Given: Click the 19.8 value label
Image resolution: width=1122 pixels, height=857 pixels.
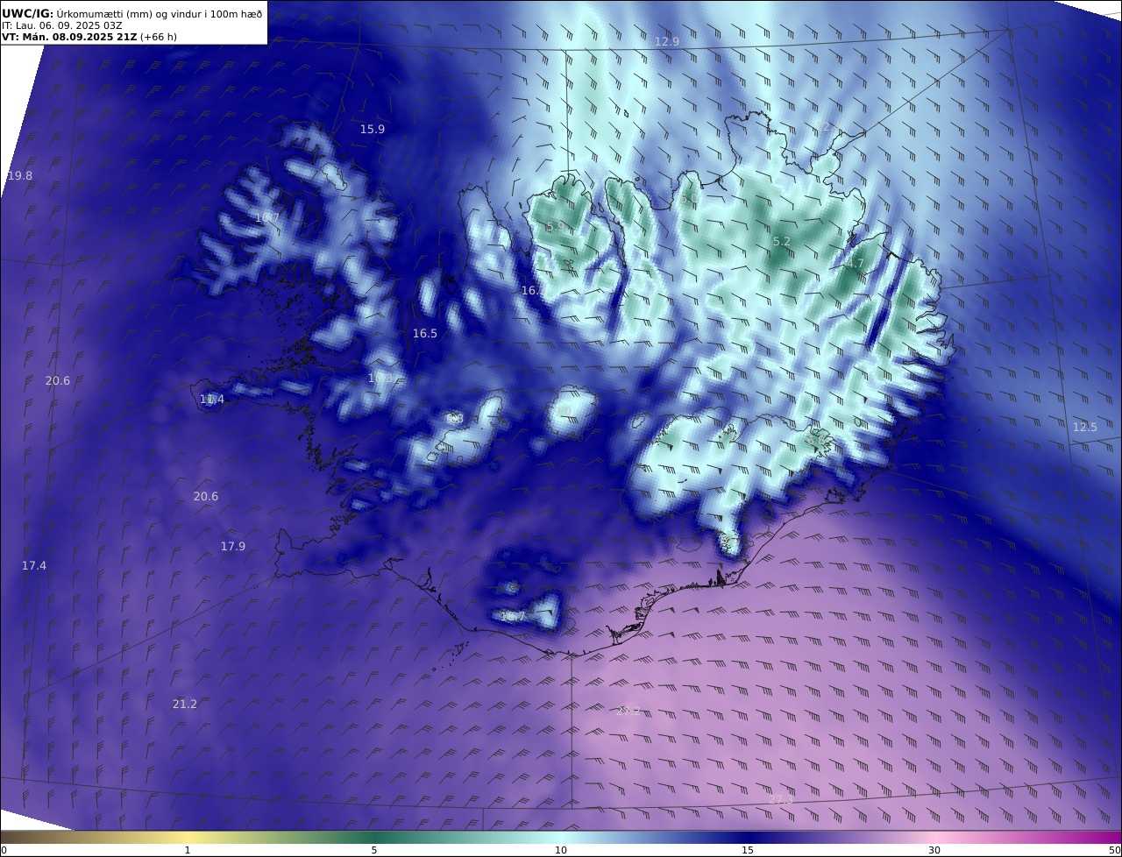Looking at the screenshot, I should [x=20, y=175].
